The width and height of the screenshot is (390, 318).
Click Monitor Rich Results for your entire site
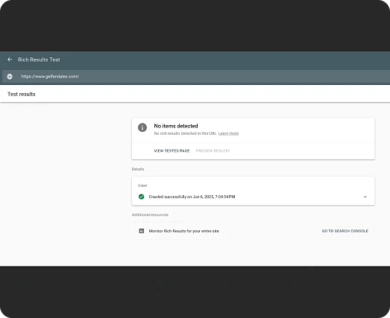(x=183, y=231)
